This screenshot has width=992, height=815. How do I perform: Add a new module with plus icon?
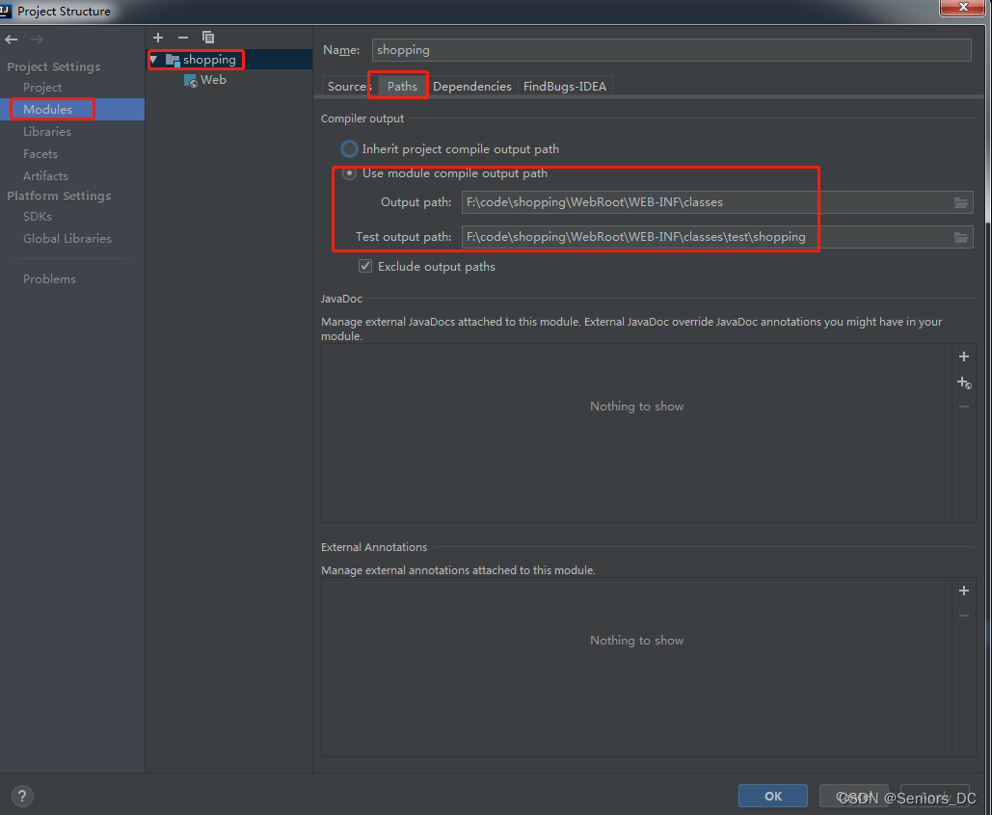[158, 38]
